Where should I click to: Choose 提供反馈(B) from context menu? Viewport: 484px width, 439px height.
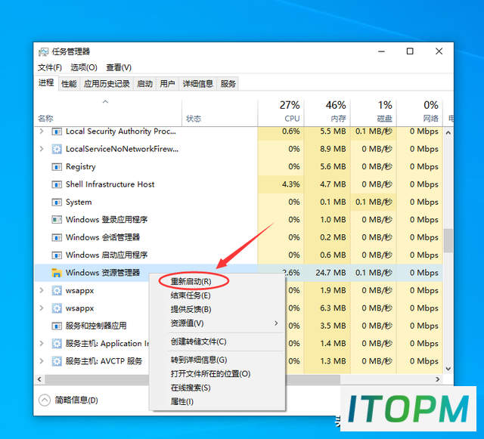(x=191, y=310)
